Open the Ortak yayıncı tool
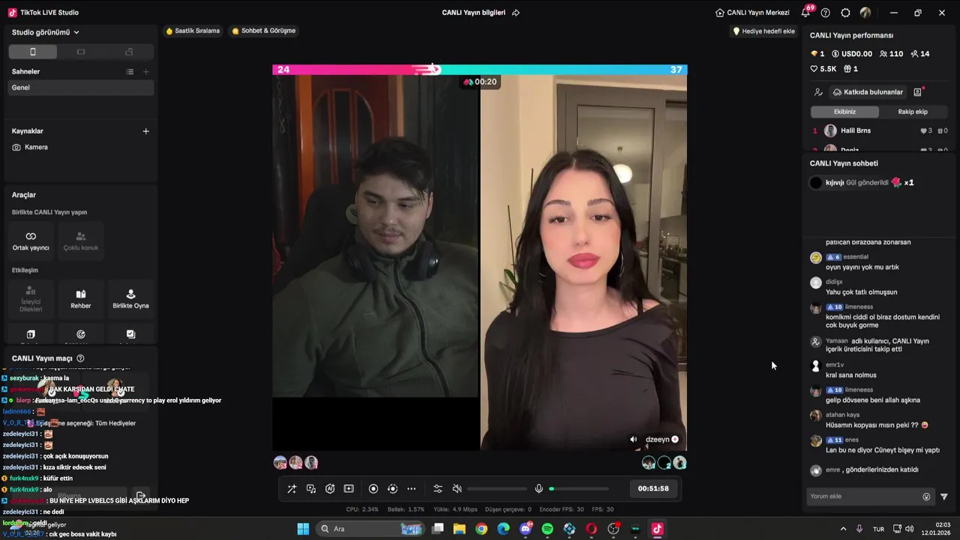 click(x=31, y=241)
